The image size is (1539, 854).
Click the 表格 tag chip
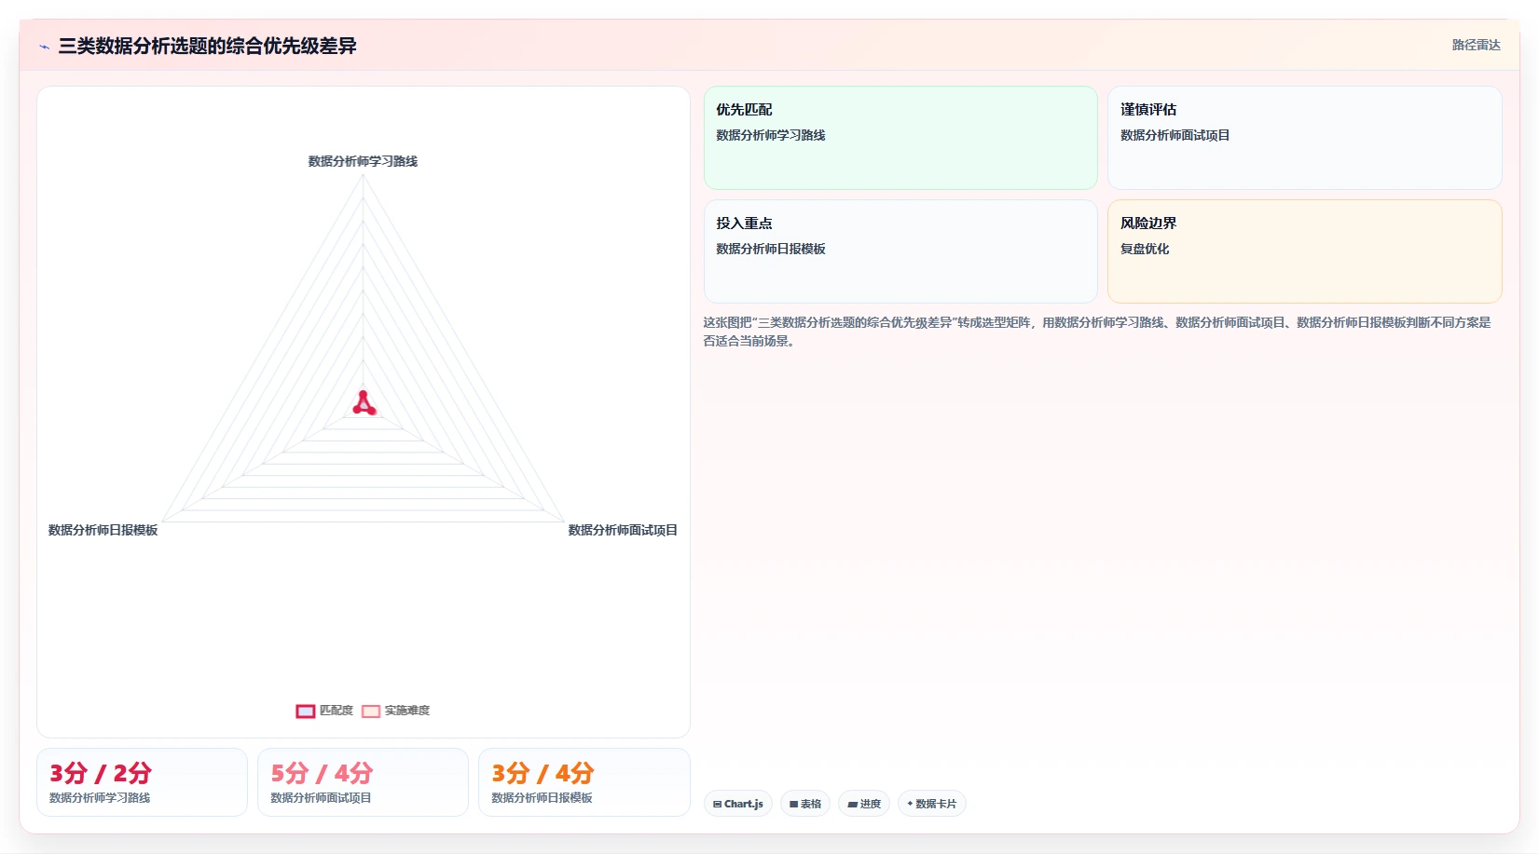[x=804, y=804]
